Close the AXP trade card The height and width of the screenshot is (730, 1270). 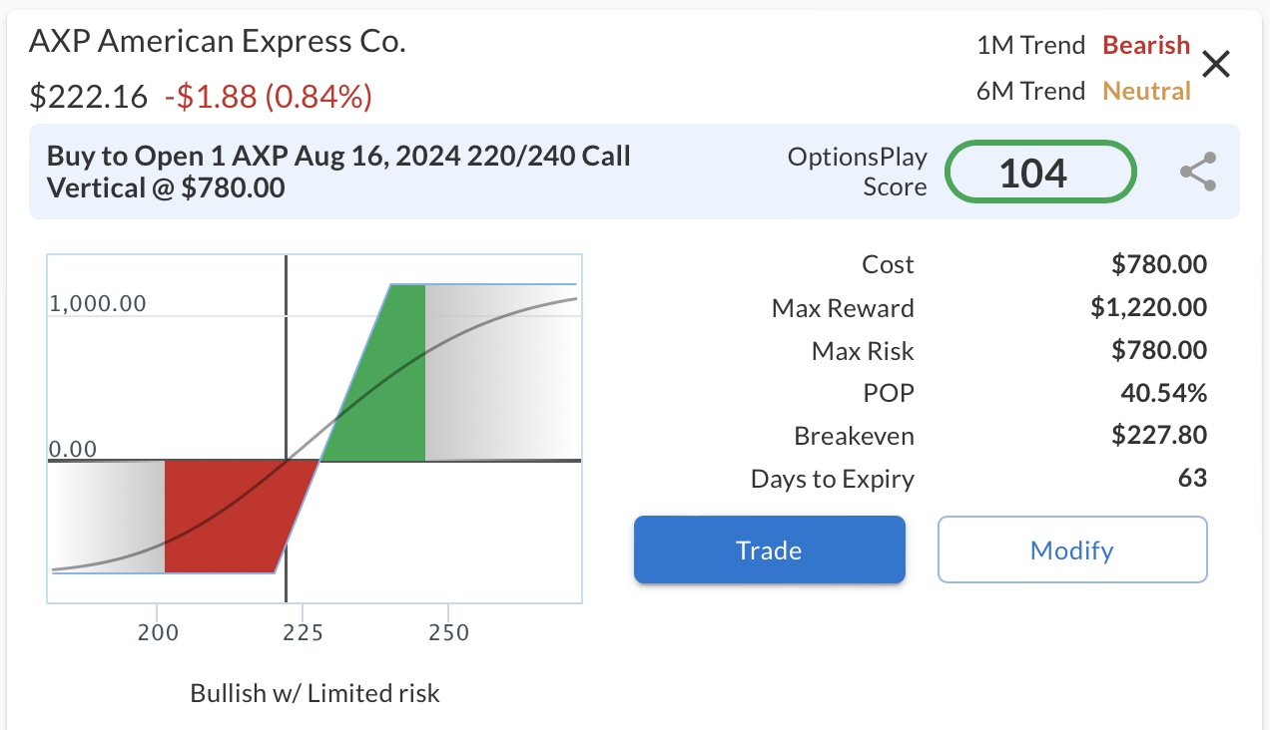(x=1215, y=65)
